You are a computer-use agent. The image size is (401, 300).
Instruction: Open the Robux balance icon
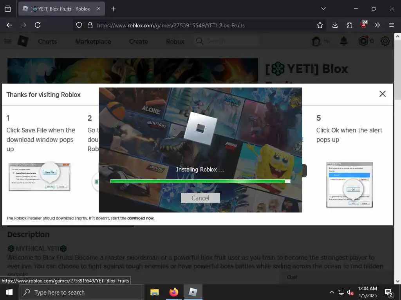click(363, 41)
